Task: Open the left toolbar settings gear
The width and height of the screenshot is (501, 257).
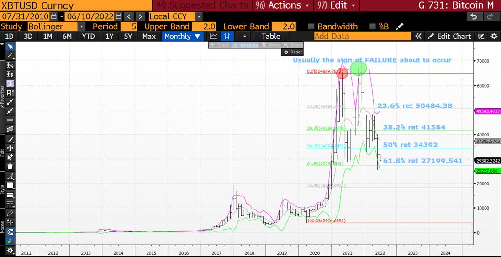Action: pyautogui.click(x=10, y=250)
